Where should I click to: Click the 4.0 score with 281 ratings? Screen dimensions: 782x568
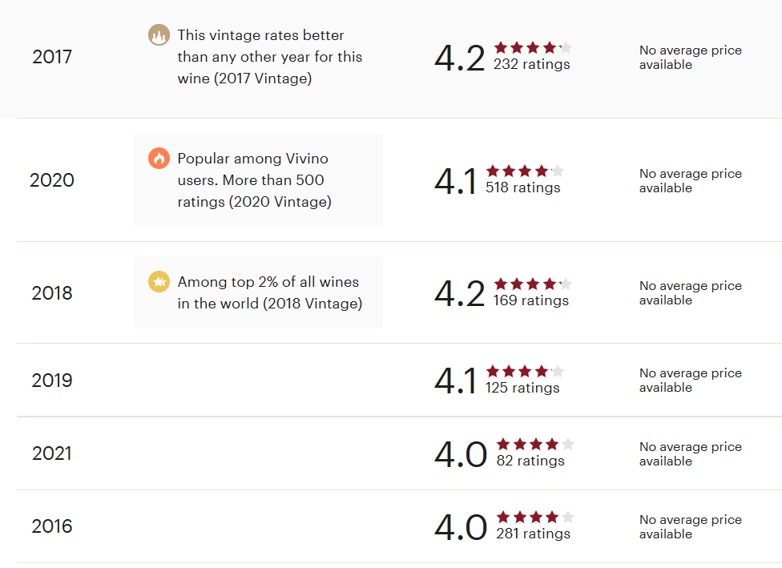[461, 527]
